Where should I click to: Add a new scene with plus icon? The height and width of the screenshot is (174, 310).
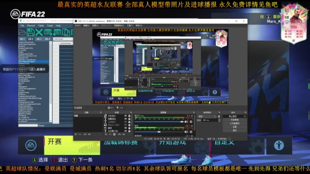(x=76, y=134)
